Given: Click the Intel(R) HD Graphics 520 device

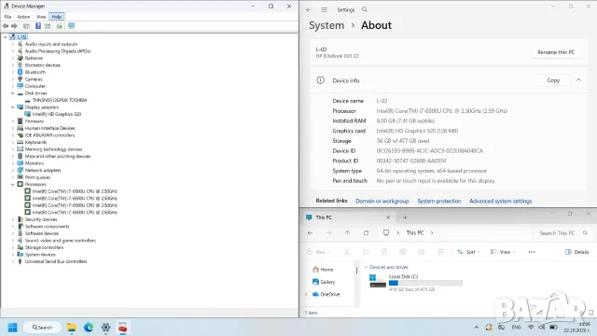Looking at the screenshot, I should coord(57,114).
